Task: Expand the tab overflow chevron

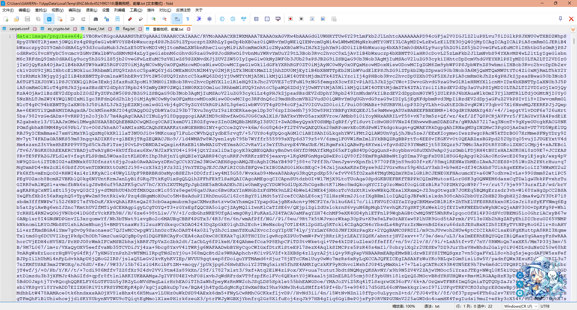Action: (573, 29)
